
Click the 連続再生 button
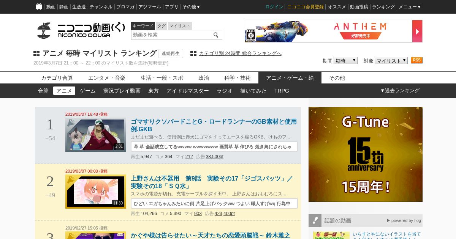171,53
